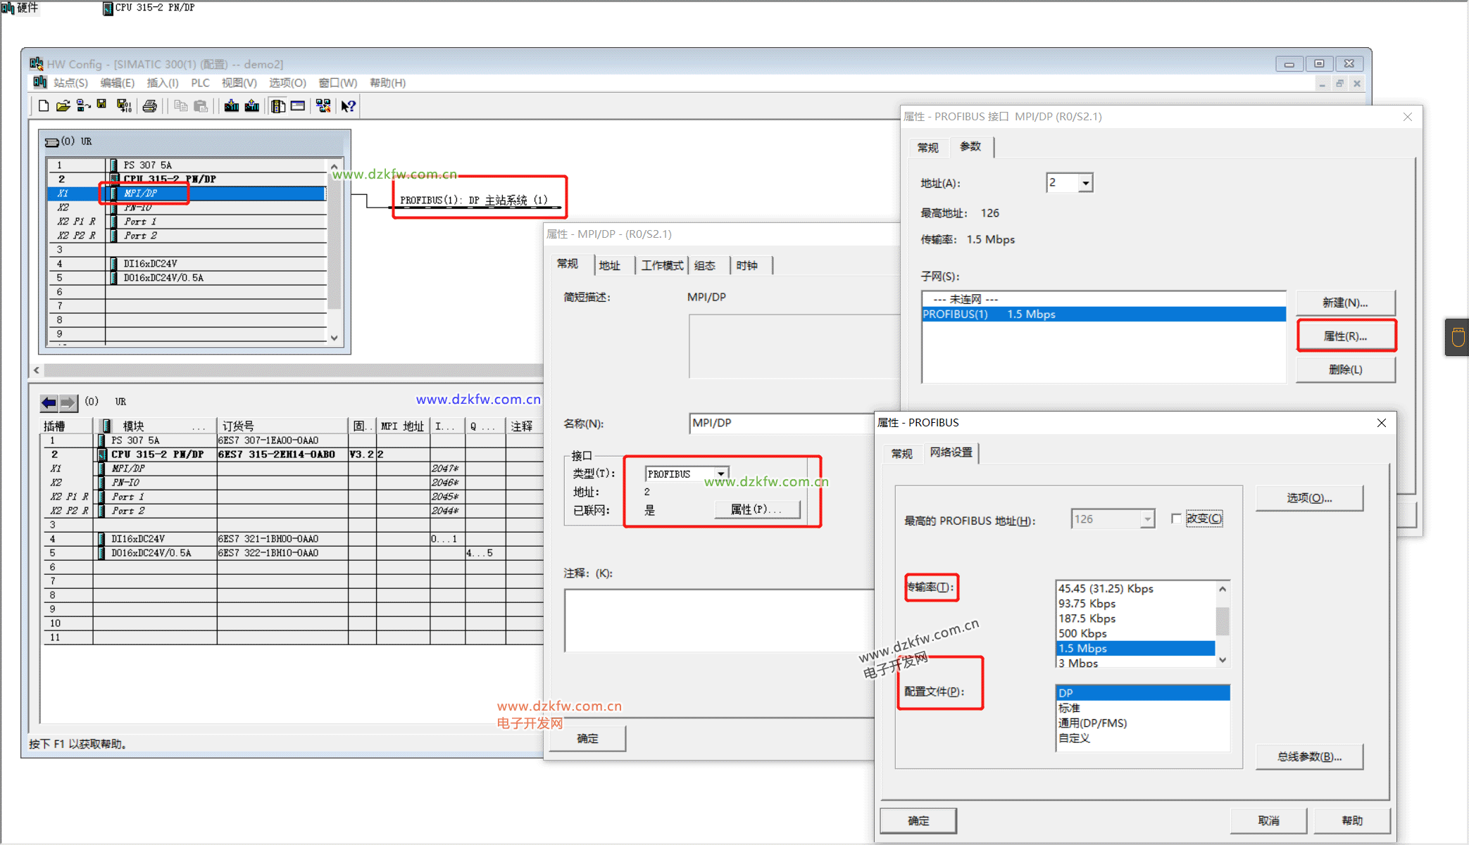Switch to the 常规 tab in PROFIBUS properties
Image resolution: width=1469 pixels, height=845 pixels.
901,453
